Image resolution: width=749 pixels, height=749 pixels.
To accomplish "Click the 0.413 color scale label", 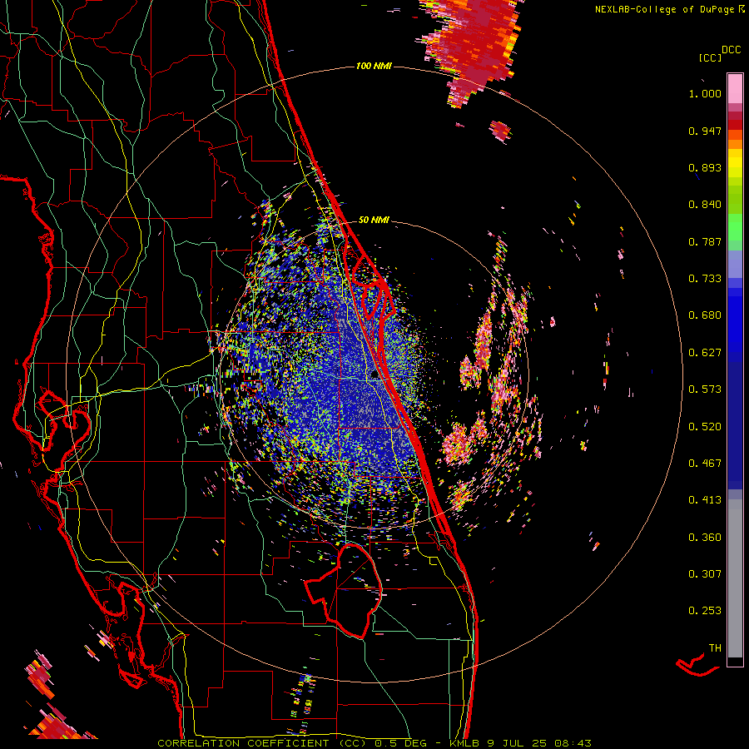I will tap(705, 500).
